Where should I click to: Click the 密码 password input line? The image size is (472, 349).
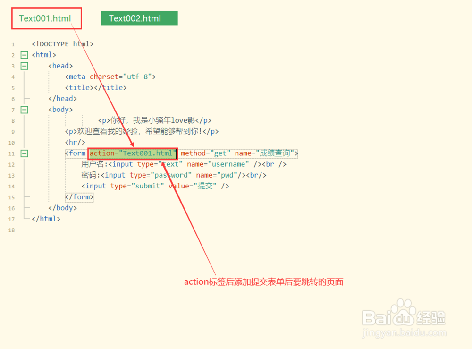pos(174,175)
